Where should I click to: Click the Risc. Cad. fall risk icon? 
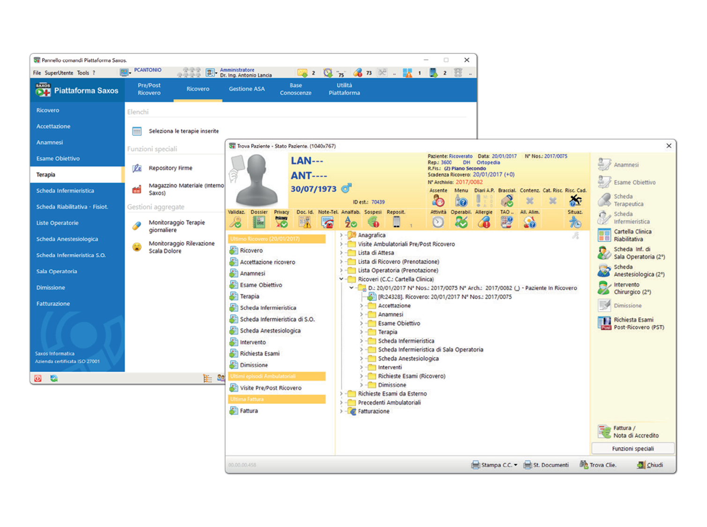[575, 201]
